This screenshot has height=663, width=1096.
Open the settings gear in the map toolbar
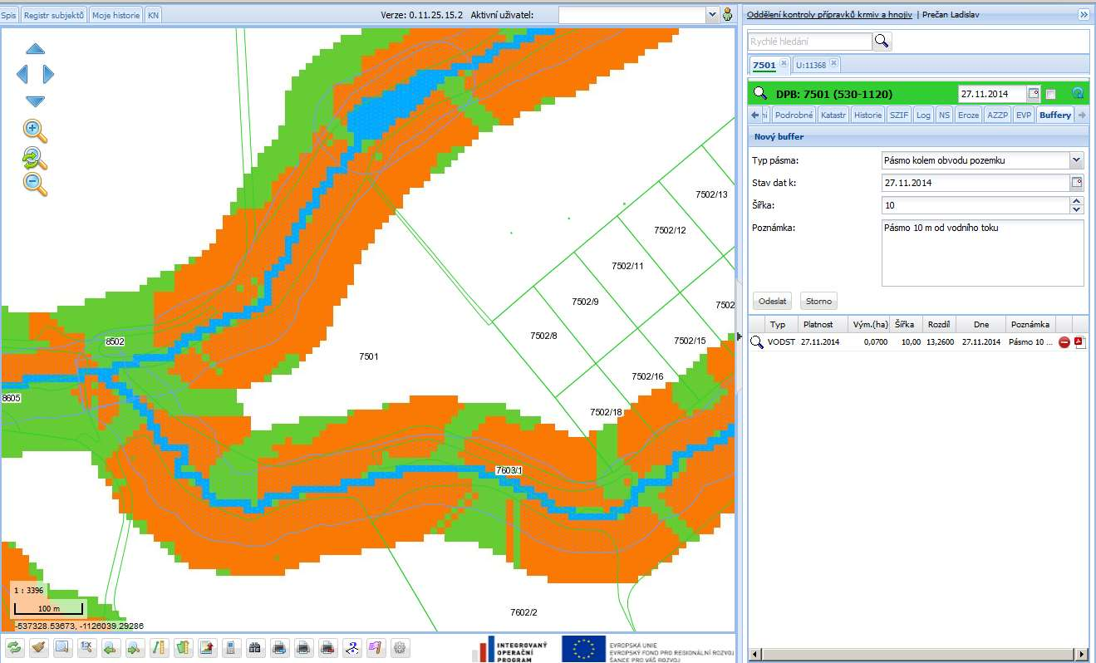pyautogui.click(x=401, y=647)
